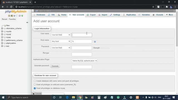Click in the Re-type password field
The width and height of the screenshot is (178, 100).
point(82,54)
